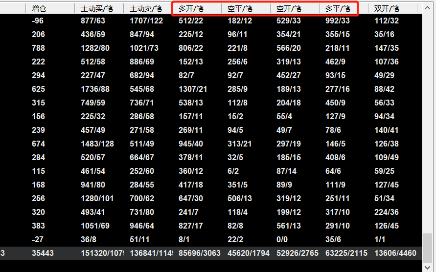Select the cell 88/42
Viewport: 436px width, 272px height.
pyautogui.click(x=384, y=89)
